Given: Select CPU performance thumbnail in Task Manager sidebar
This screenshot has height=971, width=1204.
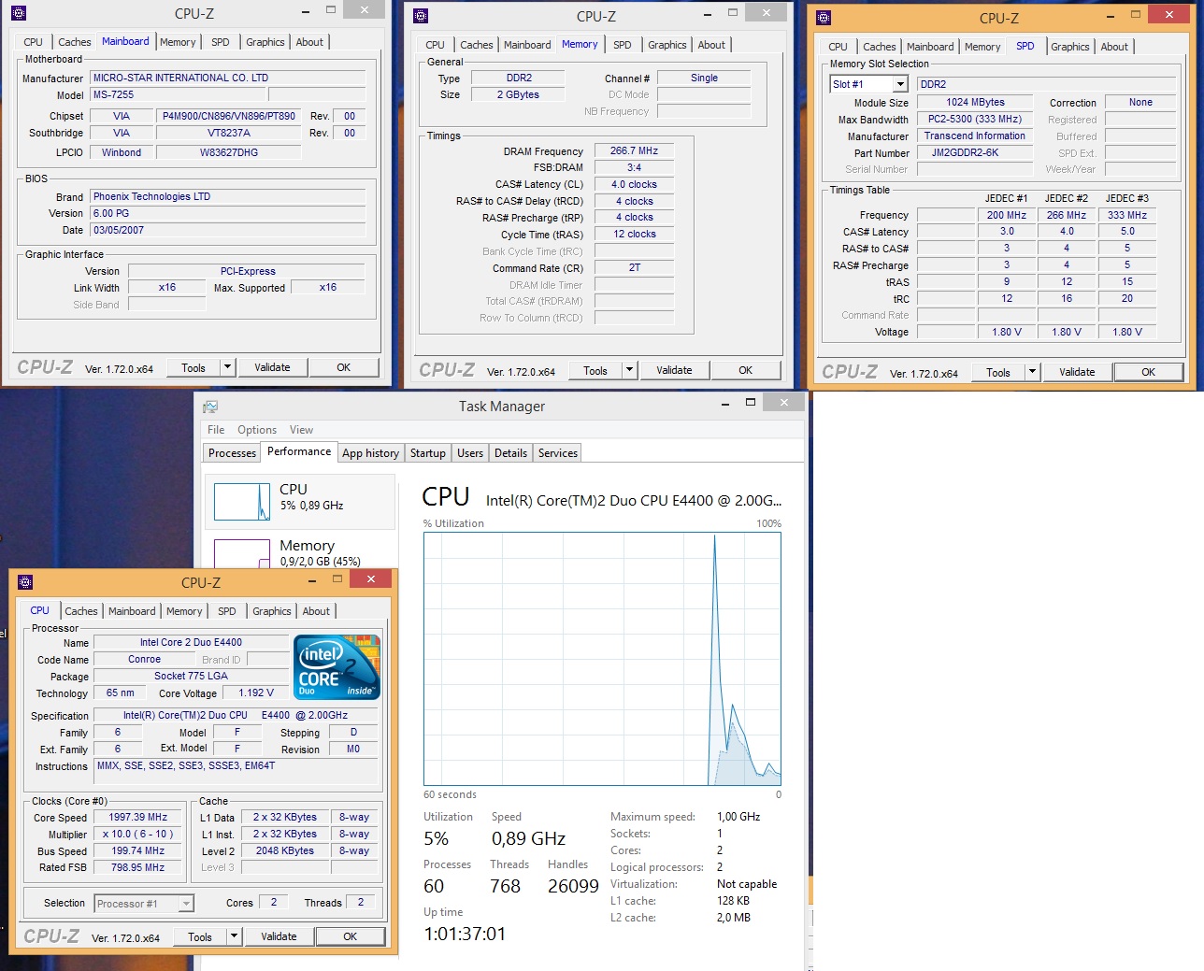Looking at the screenshot, I should [x=300, y=501].
